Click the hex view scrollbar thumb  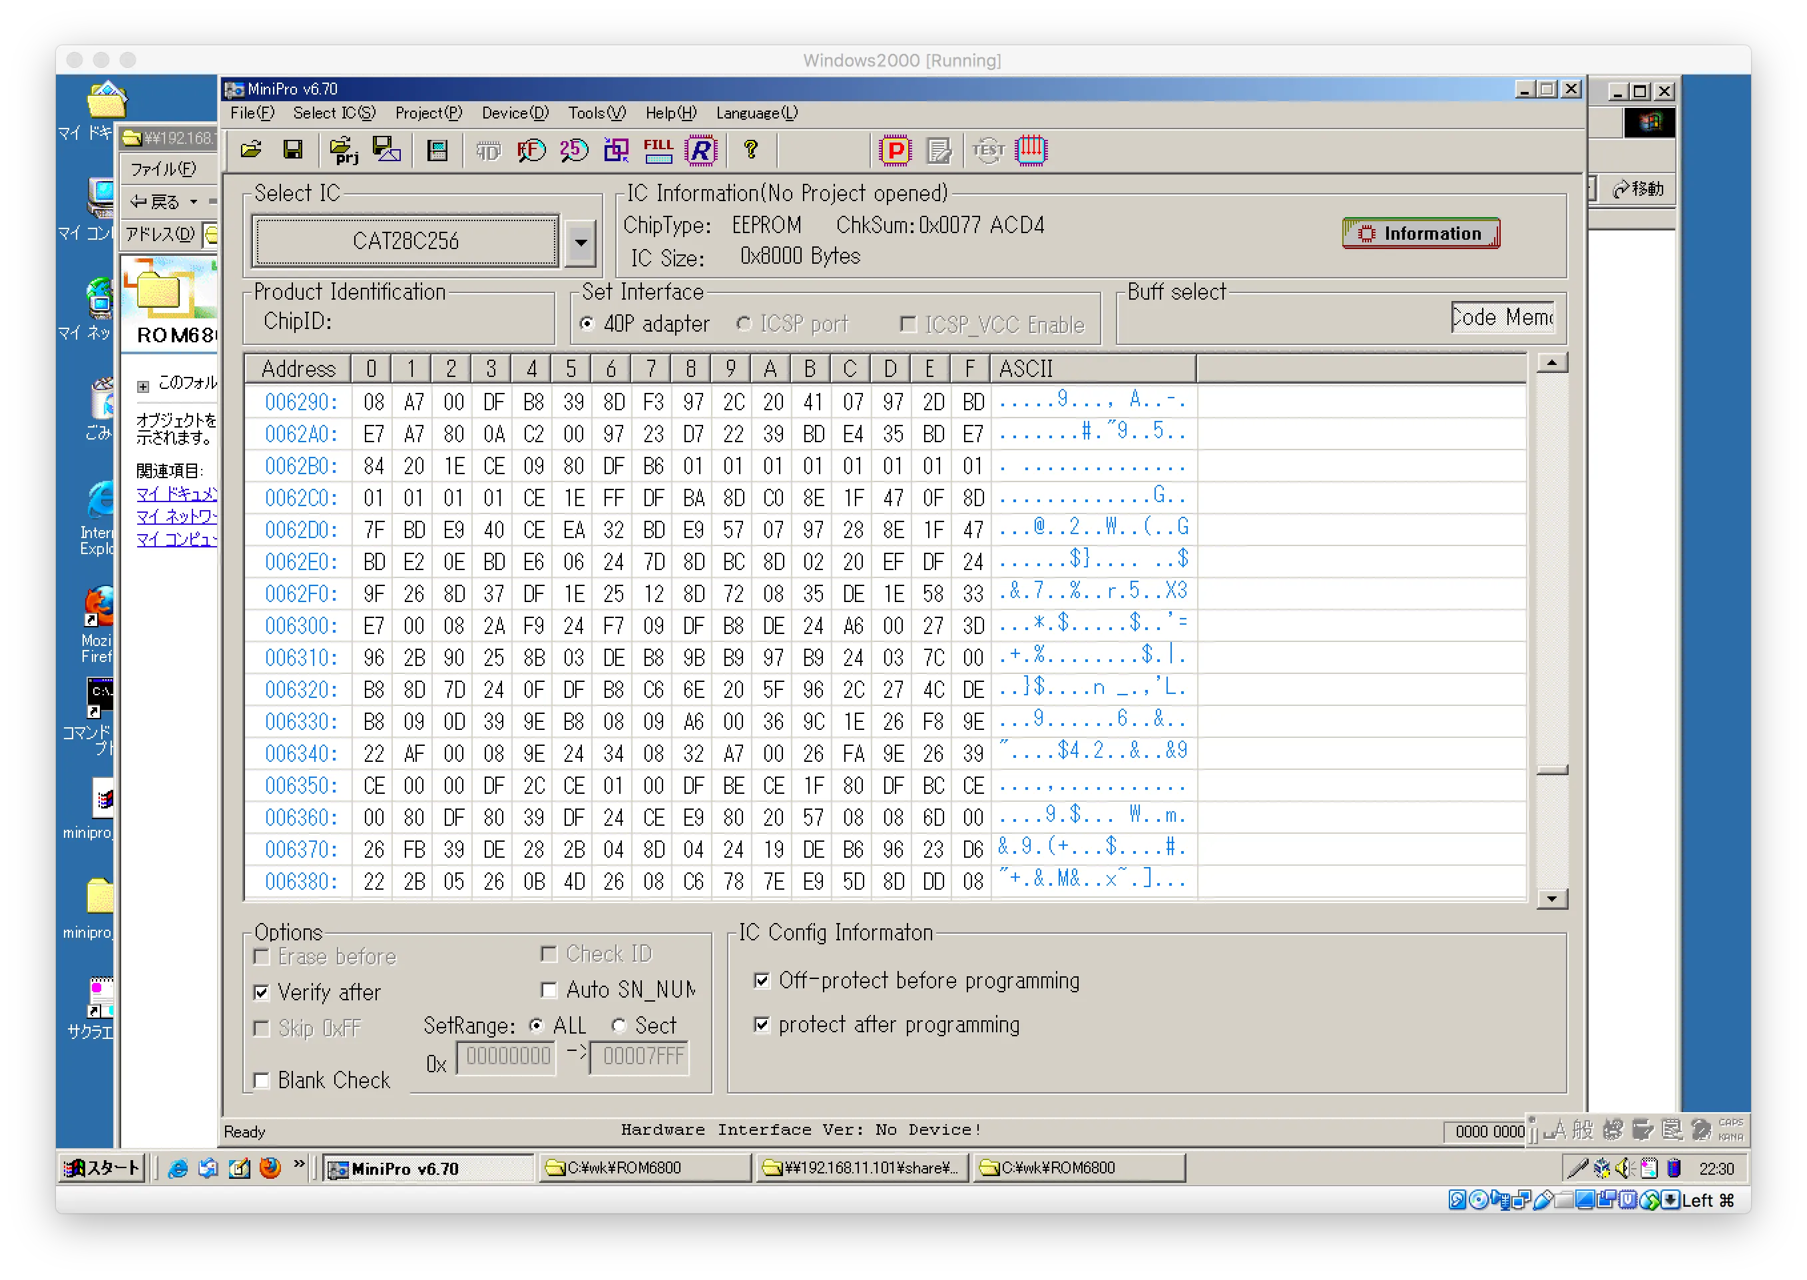click(1552, 770)
